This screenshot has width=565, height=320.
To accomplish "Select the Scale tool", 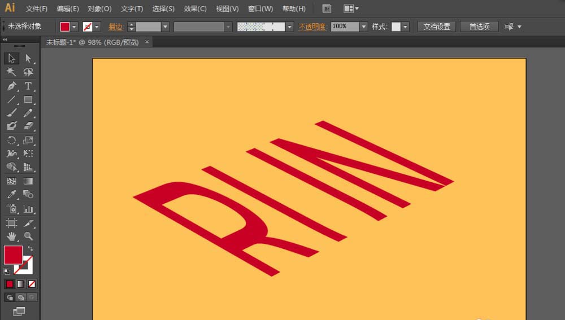I will tap(28, 140).
